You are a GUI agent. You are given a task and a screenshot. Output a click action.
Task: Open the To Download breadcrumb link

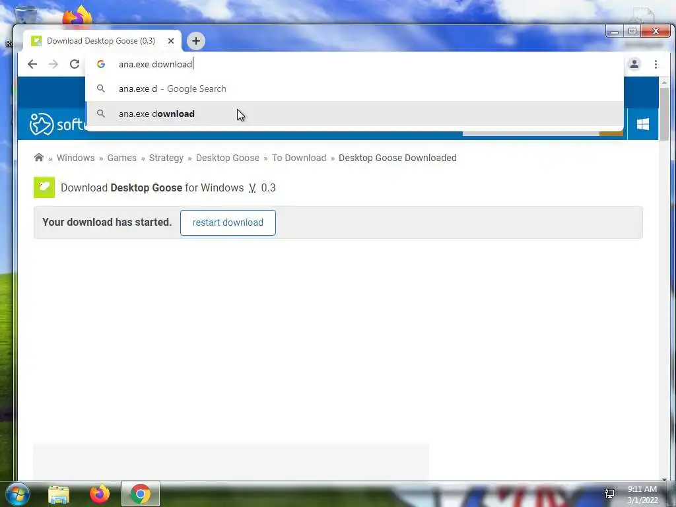[x=299, y=158]
